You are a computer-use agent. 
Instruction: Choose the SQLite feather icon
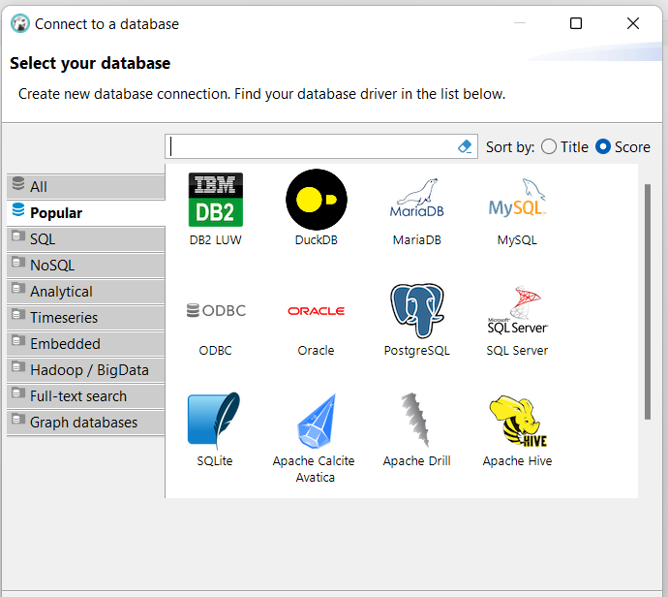coord(215,422)
